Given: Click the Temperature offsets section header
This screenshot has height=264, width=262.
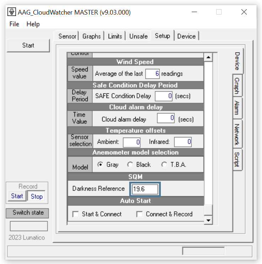Looking at the screenshot, I should [x=136, y=131].
